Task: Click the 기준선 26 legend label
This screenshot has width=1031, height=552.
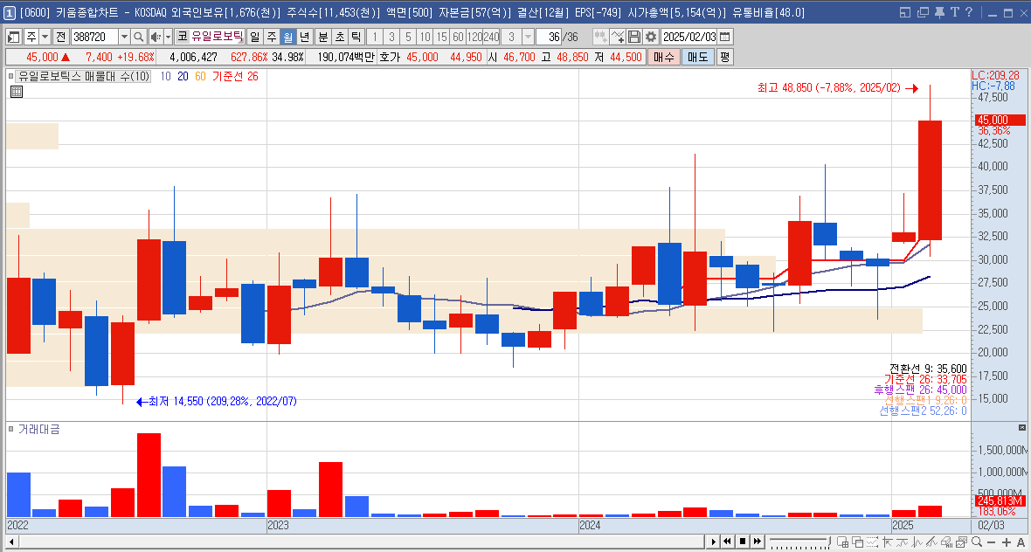Action: 235,76
